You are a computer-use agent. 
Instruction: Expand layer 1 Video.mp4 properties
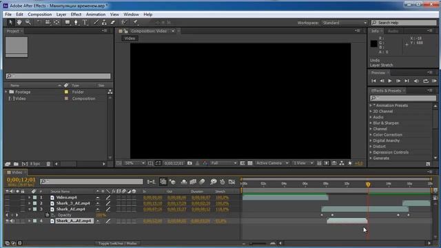pyautogui.click(x=29, y=198)
